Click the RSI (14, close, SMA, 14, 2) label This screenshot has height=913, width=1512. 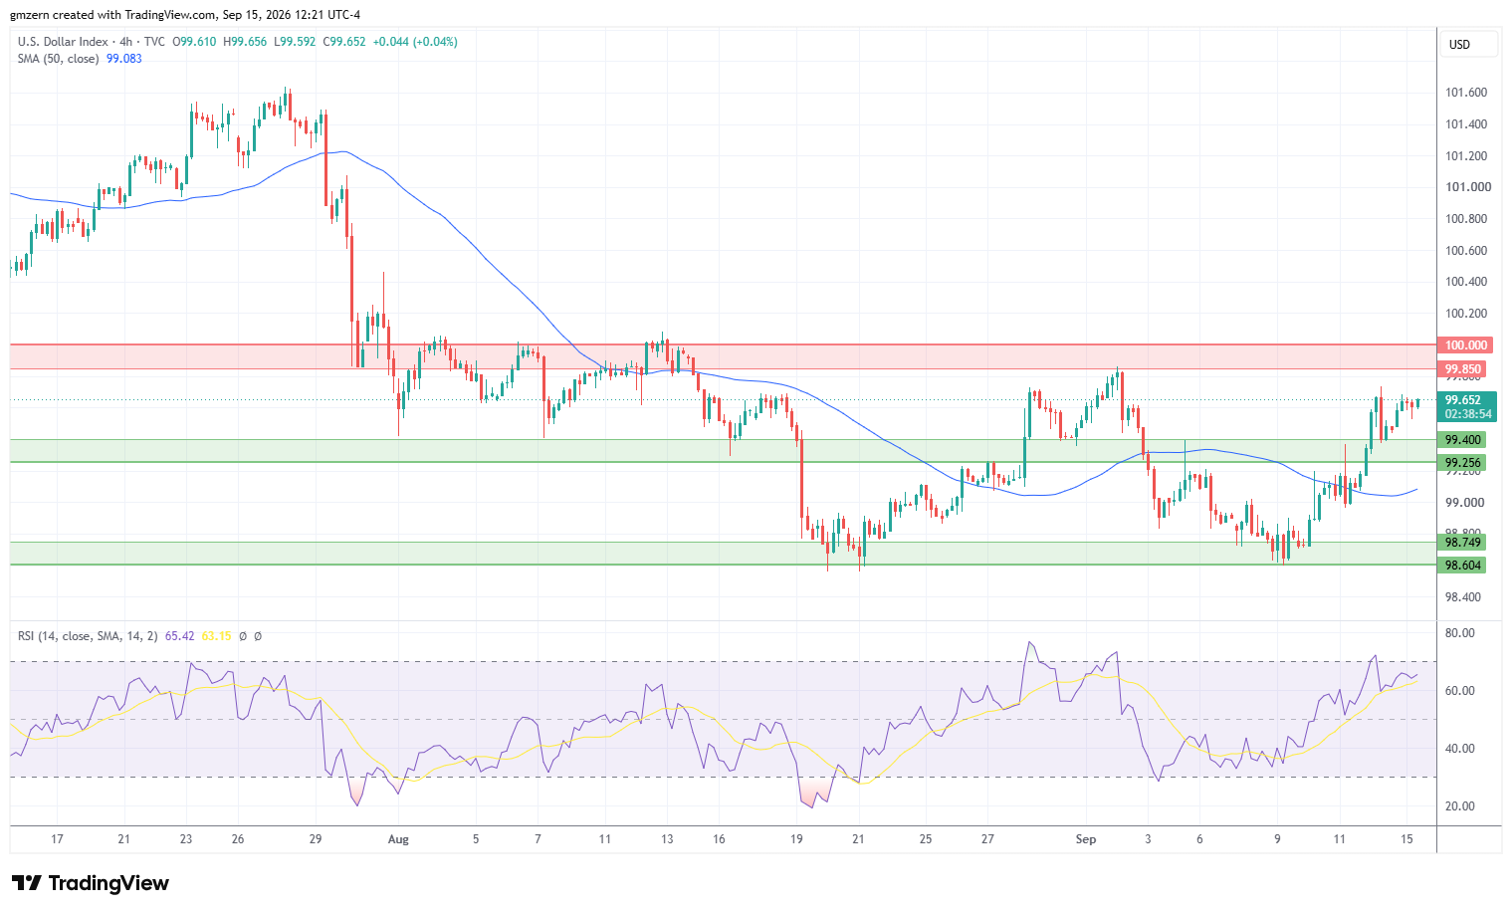point(88,635)
